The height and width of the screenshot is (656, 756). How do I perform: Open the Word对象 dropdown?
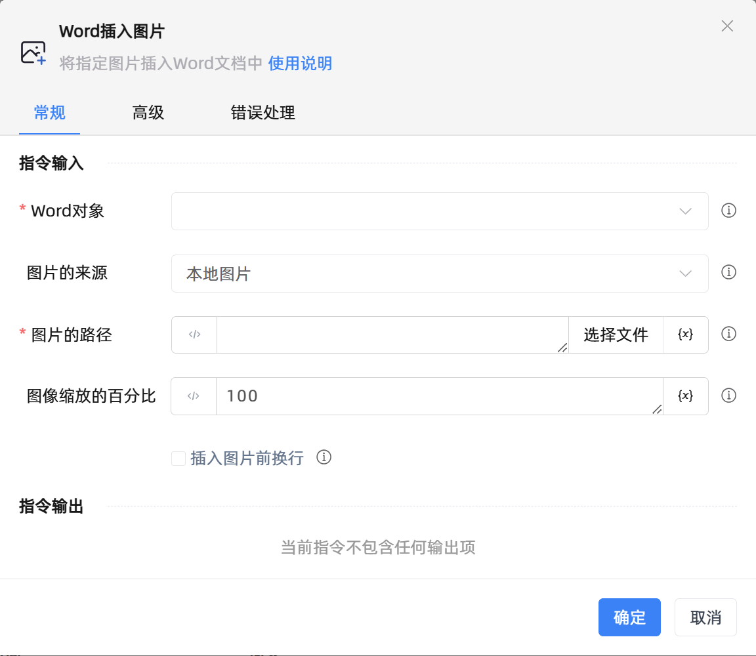[440, 211]
